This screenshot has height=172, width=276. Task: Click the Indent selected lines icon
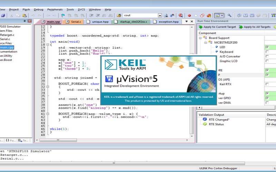point(91,15)
